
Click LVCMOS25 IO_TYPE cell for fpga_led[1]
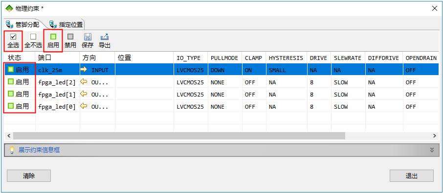point(191,94)
